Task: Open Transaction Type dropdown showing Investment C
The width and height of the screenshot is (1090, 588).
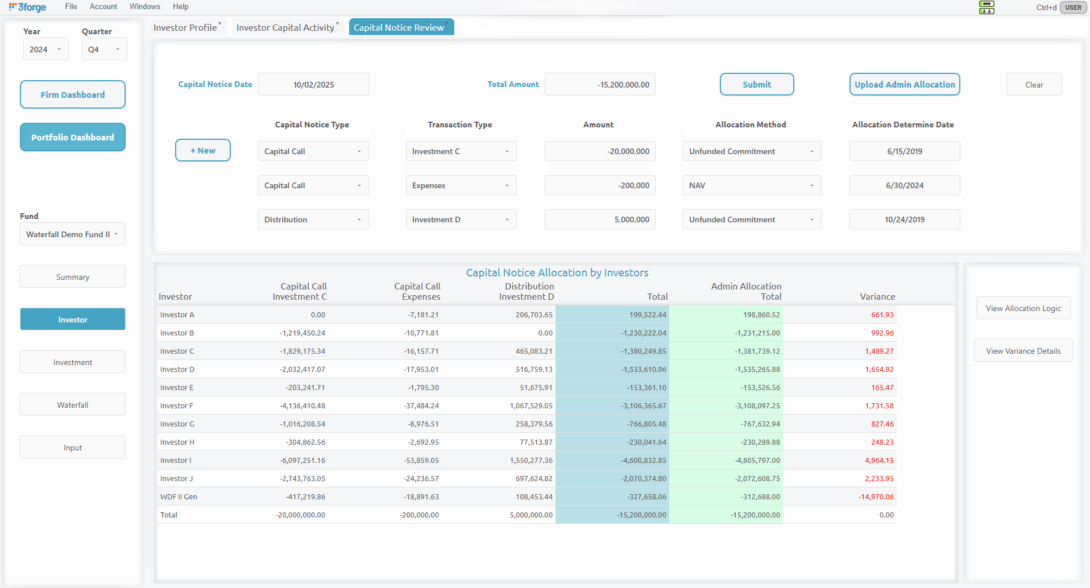Action: (x=461, y=151)
